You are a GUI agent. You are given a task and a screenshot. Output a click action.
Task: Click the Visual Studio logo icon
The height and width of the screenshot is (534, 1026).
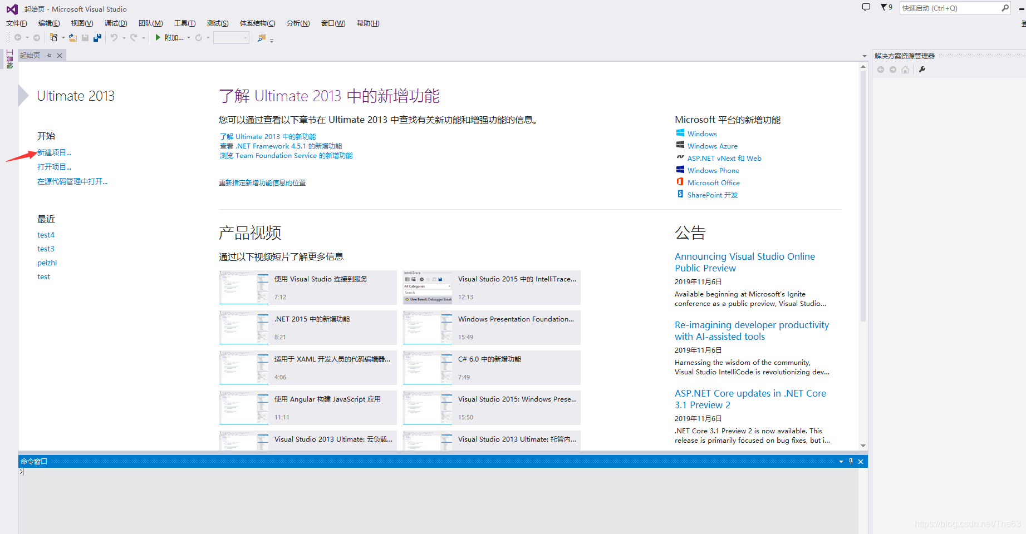tap(12, 9)
